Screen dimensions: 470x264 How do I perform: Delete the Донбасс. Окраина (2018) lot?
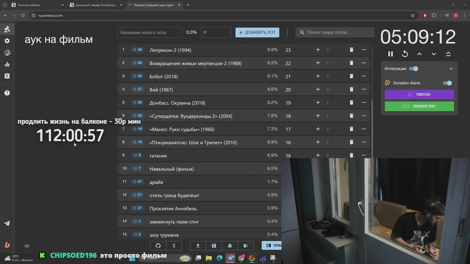pyautogui.click(x=351, y=102)
